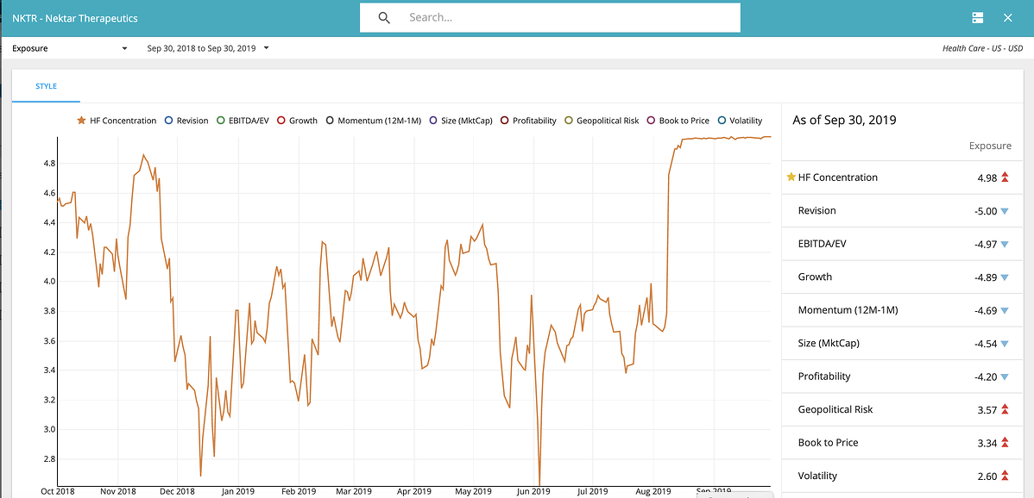Toggle the Geopolitical Risk legend series
The height and width of the screenshot is (498, 1034).
602,121
